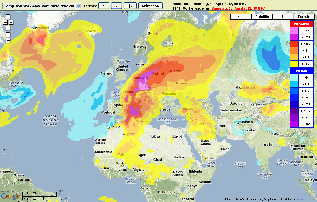Click the Germany label on the map
The image size is (317, 202).
point(141,78)
